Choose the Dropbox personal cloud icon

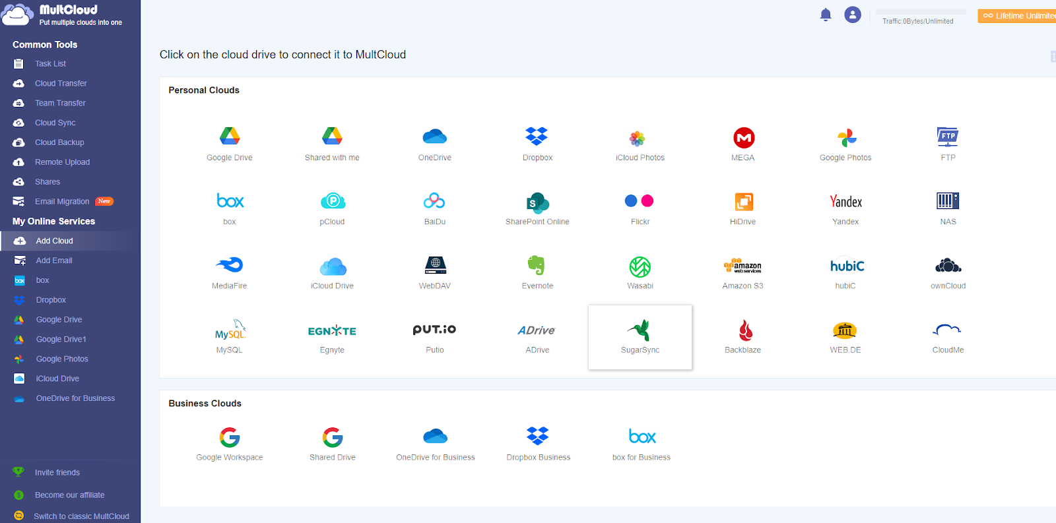point(537,137)
